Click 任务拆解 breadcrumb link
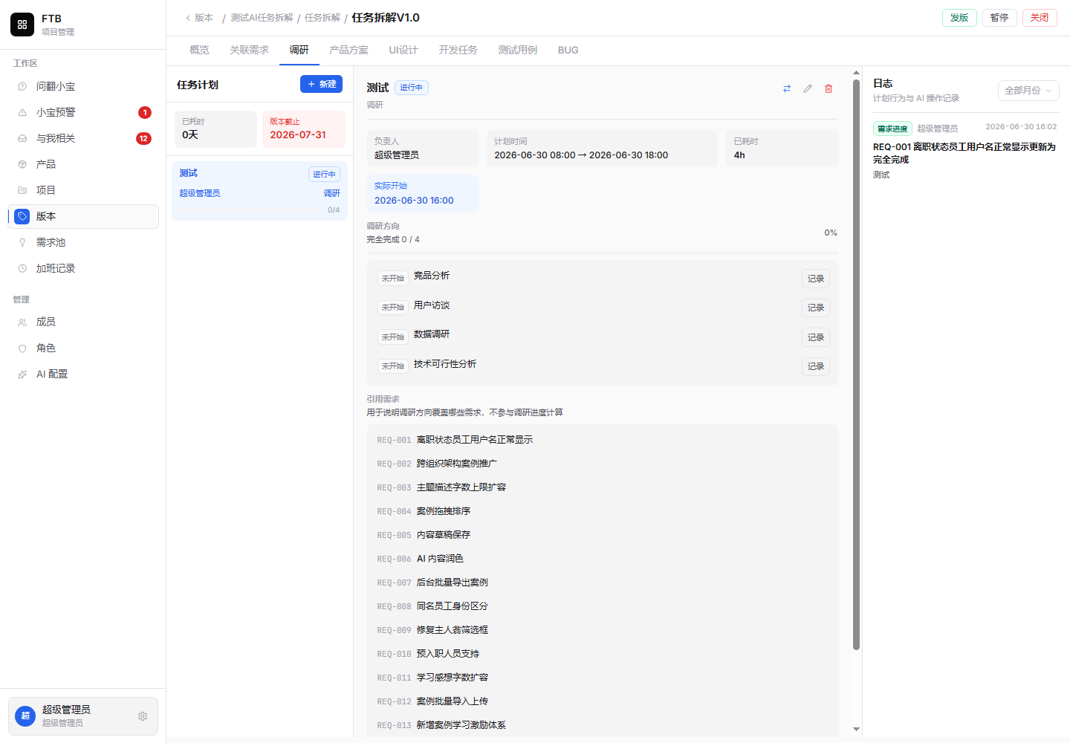This screenshot has width=1070, height=743. pyautogui.click(x=322, y=18)
